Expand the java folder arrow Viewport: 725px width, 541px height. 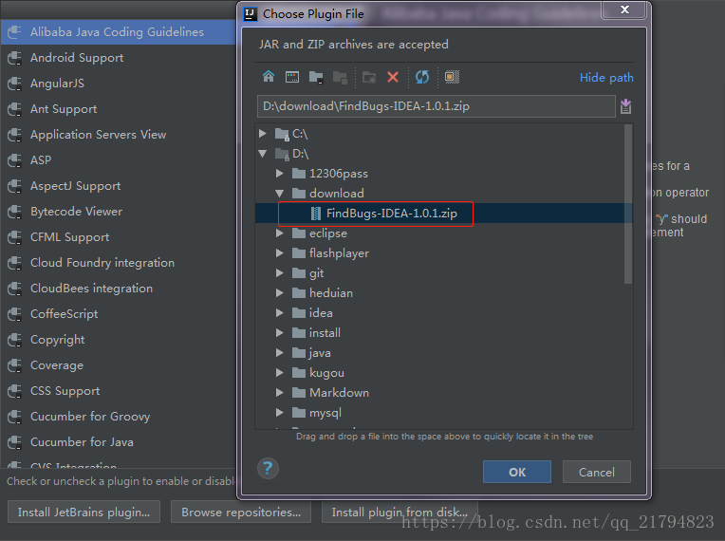tap(280, 353)
